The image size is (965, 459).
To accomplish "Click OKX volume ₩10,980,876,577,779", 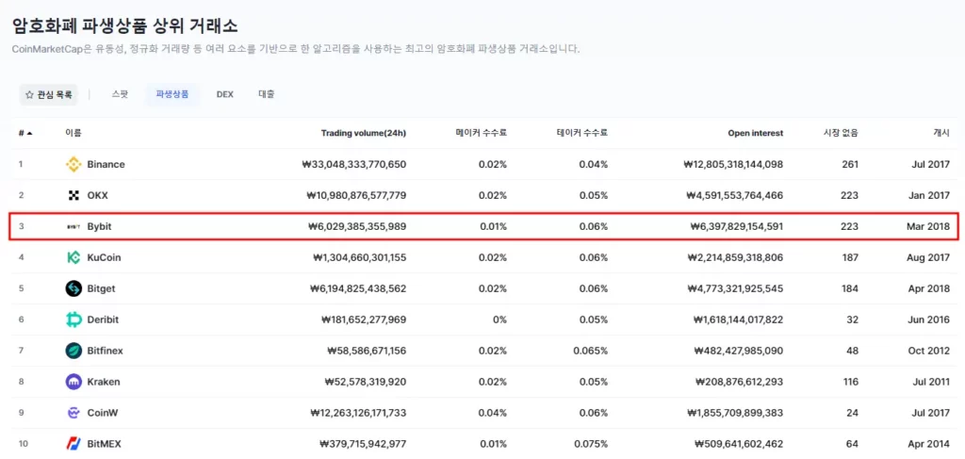I will click(x=355, y=196).
